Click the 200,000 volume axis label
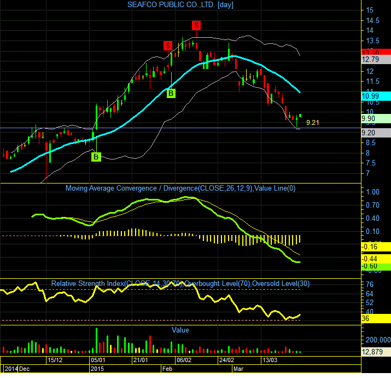The image size is (391, 378). click(378, 340)
